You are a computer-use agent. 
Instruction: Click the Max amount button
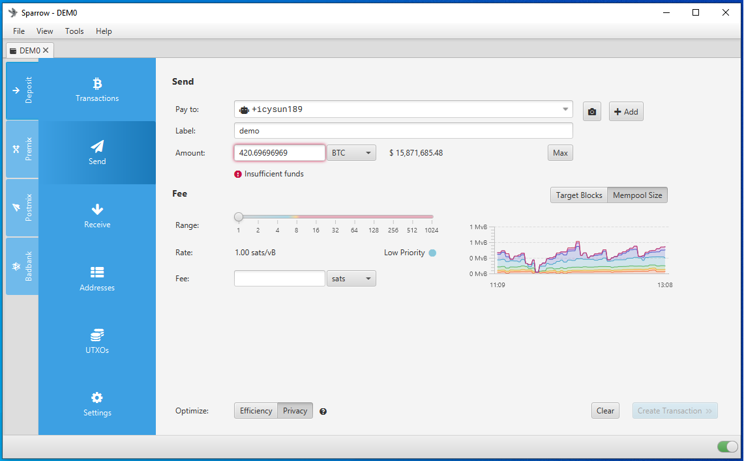click(x=560, y=153)
